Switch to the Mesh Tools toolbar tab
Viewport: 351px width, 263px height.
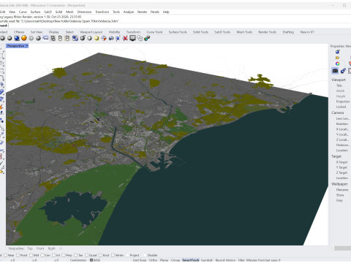click(244, 32)
